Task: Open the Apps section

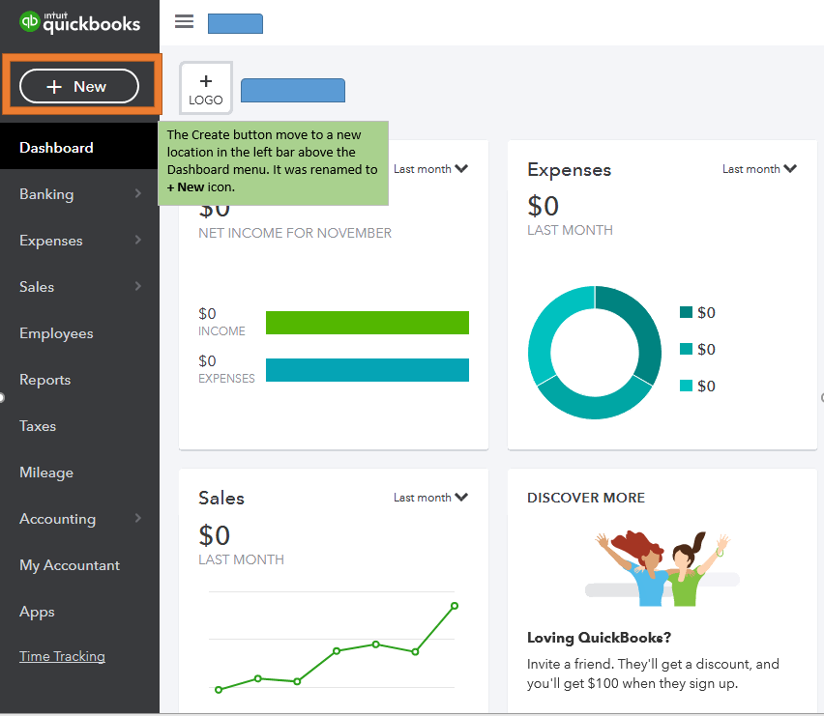Action: [37, 612]
